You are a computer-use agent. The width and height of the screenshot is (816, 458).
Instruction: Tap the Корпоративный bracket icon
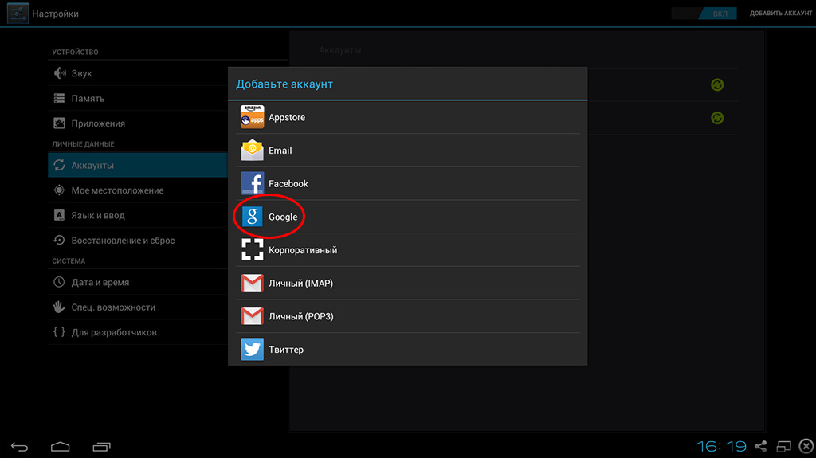coord(252,250)
